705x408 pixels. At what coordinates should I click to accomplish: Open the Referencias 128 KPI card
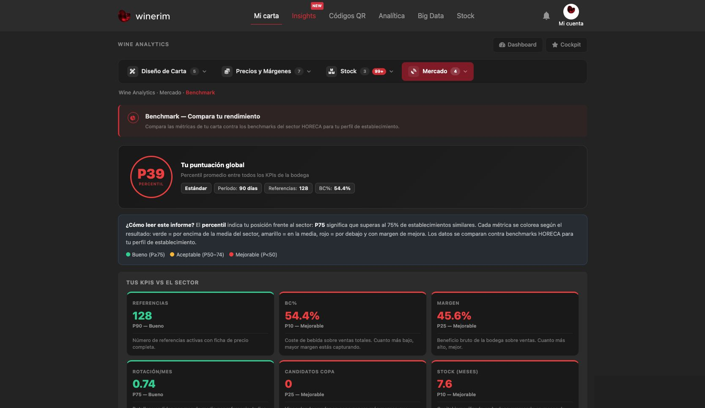200,324
